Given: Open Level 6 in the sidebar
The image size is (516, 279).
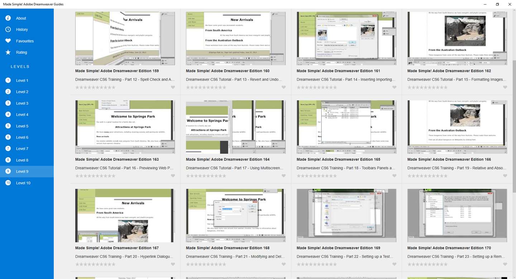Looking at the screenshot, I should [x=27, y=137].
